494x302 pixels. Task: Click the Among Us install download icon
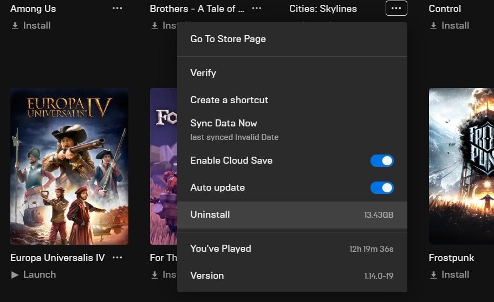pos(15,25)
